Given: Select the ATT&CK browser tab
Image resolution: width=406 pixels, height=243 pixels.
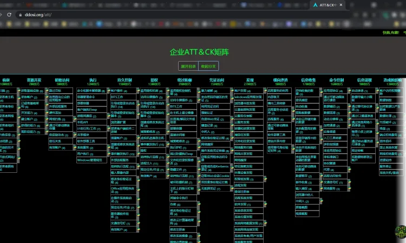Looking at the screenshot, I should 328,5.
